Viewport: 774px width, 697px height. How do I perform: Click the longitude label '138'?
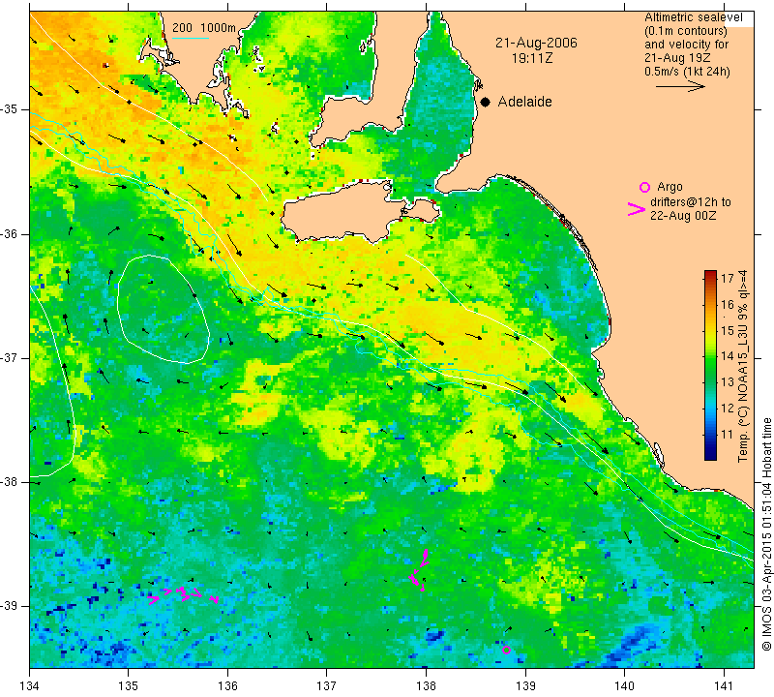pyautogui.click(x=426, y=686)
